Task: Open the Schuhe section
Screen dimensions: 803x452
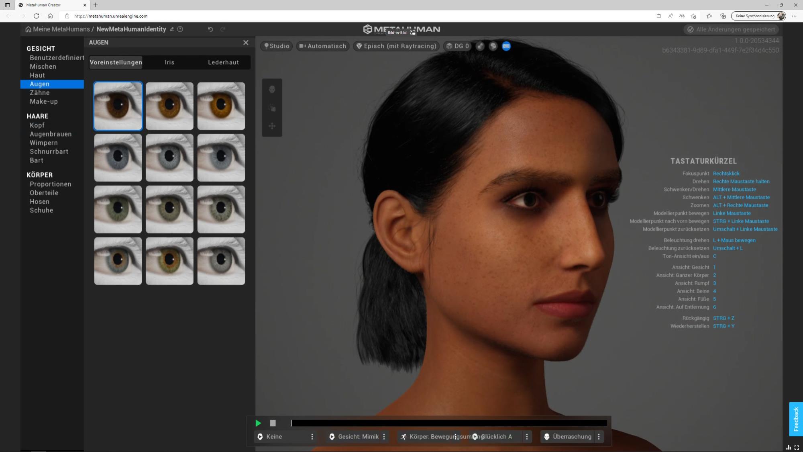Action: [x=41, y=211]
